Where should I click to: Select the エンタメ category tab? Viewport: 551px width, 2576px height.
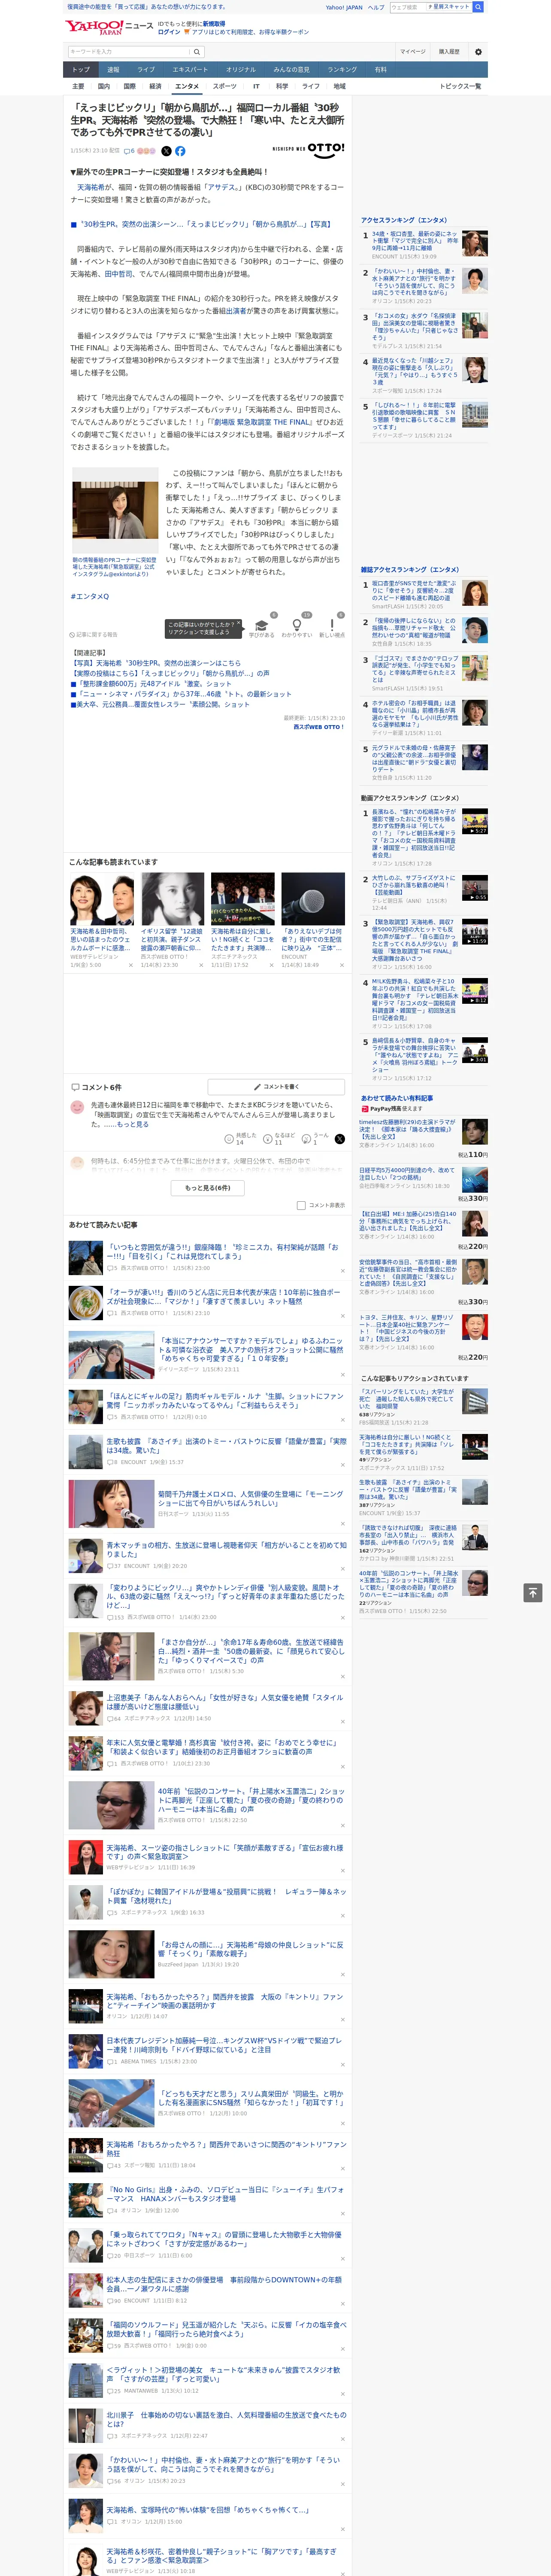187,87
